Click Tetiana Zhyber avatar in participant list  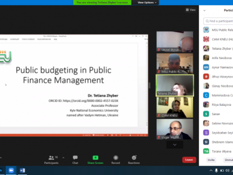click(206, 49)
